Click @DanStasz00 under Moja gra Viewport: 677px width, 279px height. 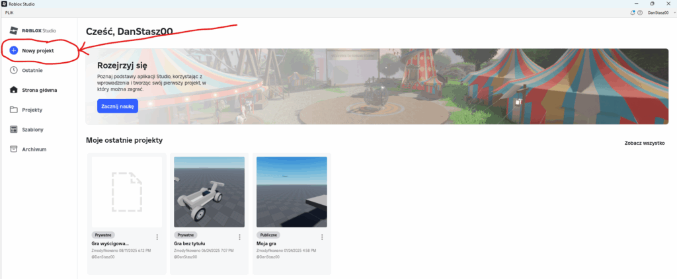click(268, 257)
